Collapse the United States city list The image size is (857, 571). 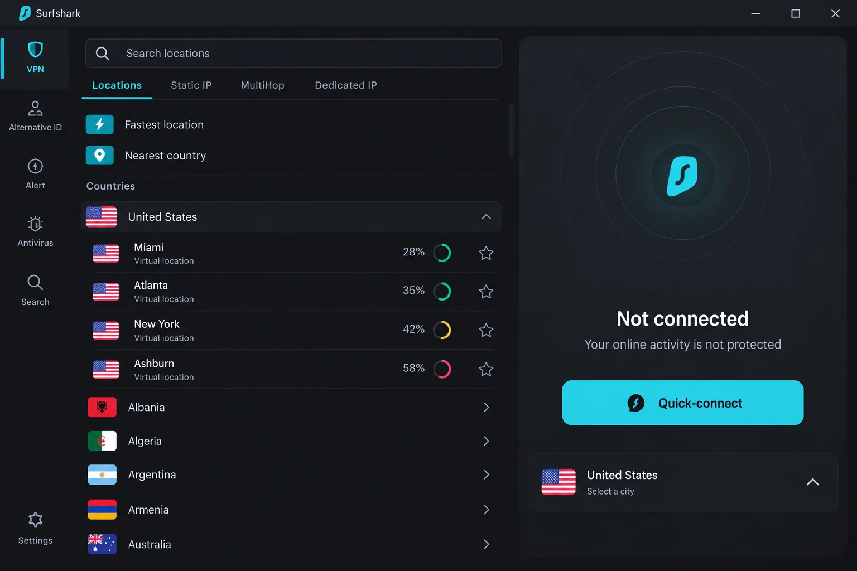[486, 217]
